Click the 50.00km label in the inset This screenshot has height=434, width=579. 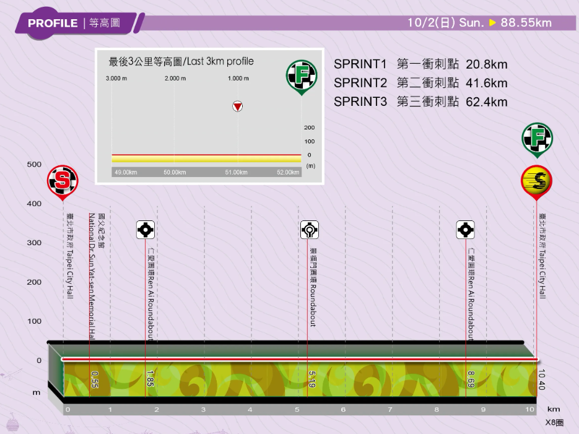[x=175, y=172]
